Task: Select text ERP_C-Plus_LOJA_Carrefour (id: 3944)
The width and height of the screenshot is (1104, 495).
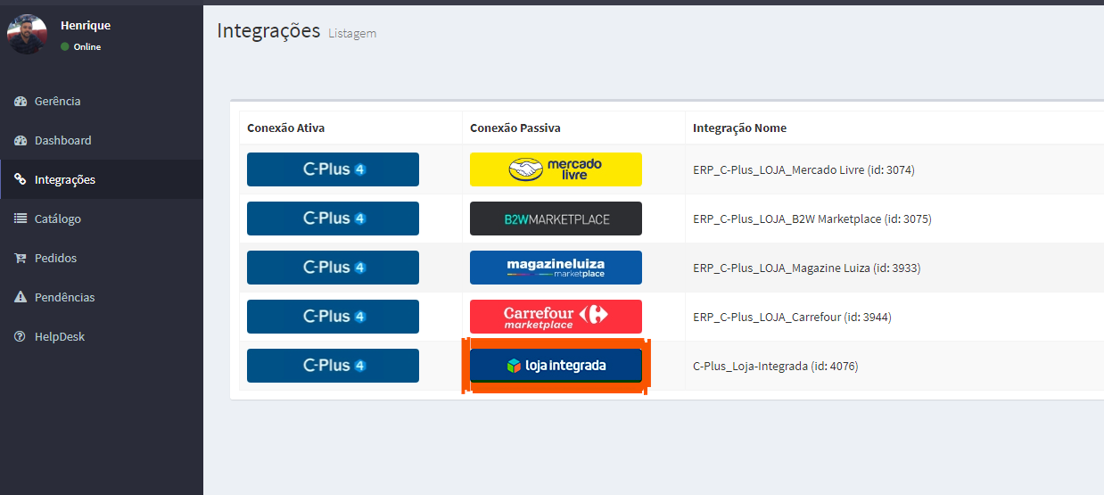Action: click(x=792, y=317)
